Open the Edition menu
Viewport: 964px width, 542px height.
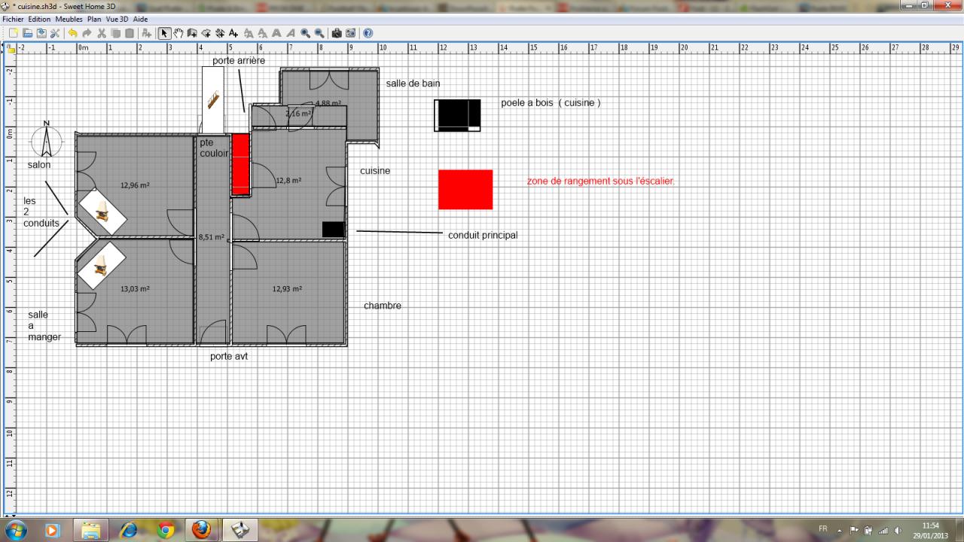point(39,19)
